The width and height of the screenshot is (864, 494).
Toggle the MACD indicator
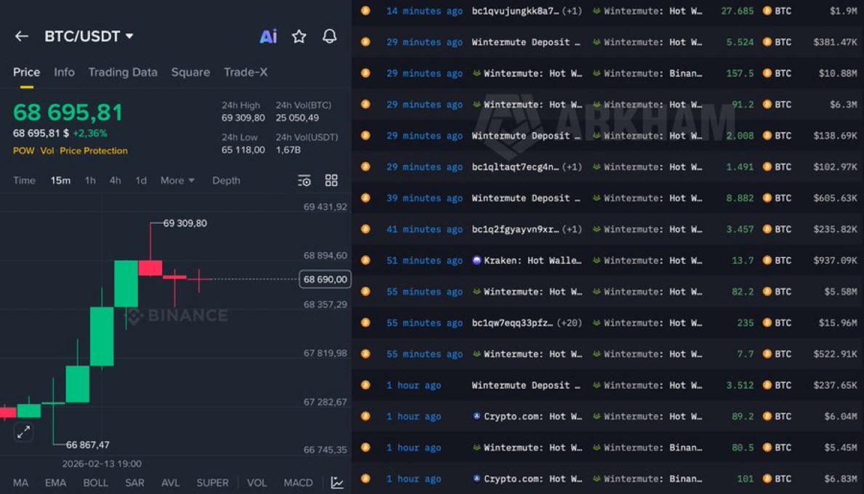point(298,482)
